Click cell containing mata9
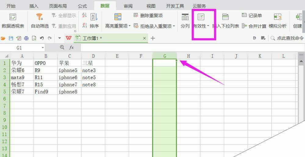This screenshot has height=157, width=305. pos(22,77)
